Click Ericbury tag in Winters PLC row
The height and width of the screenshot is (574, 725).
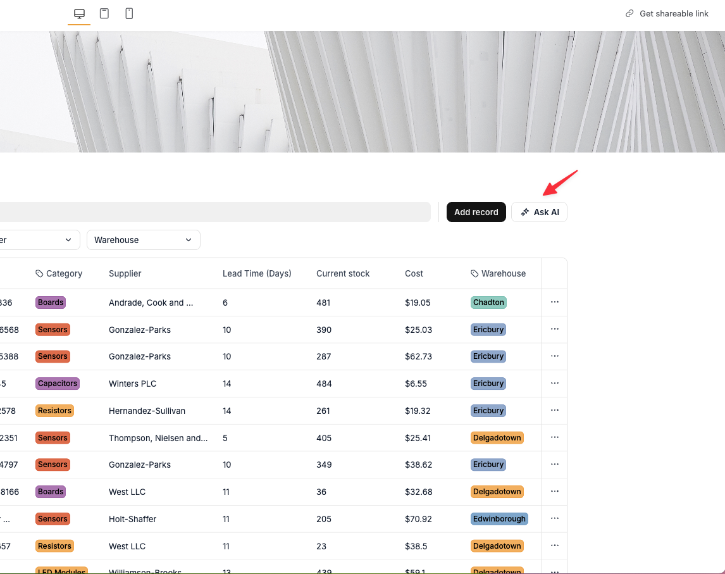tap(488, 384)
